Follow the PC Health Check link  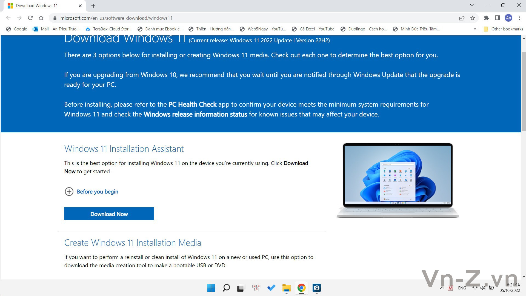(x=193, y=104)
